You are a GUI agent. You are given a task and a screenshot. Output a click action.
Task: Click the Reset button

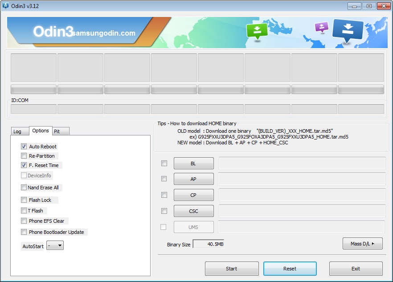pyautogui.click(x=290, y=269)
